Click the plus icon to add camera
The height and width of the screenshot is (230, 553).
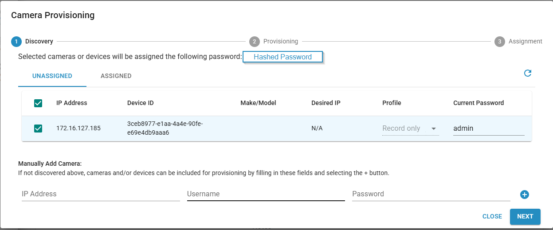click(x=525, y=195)
